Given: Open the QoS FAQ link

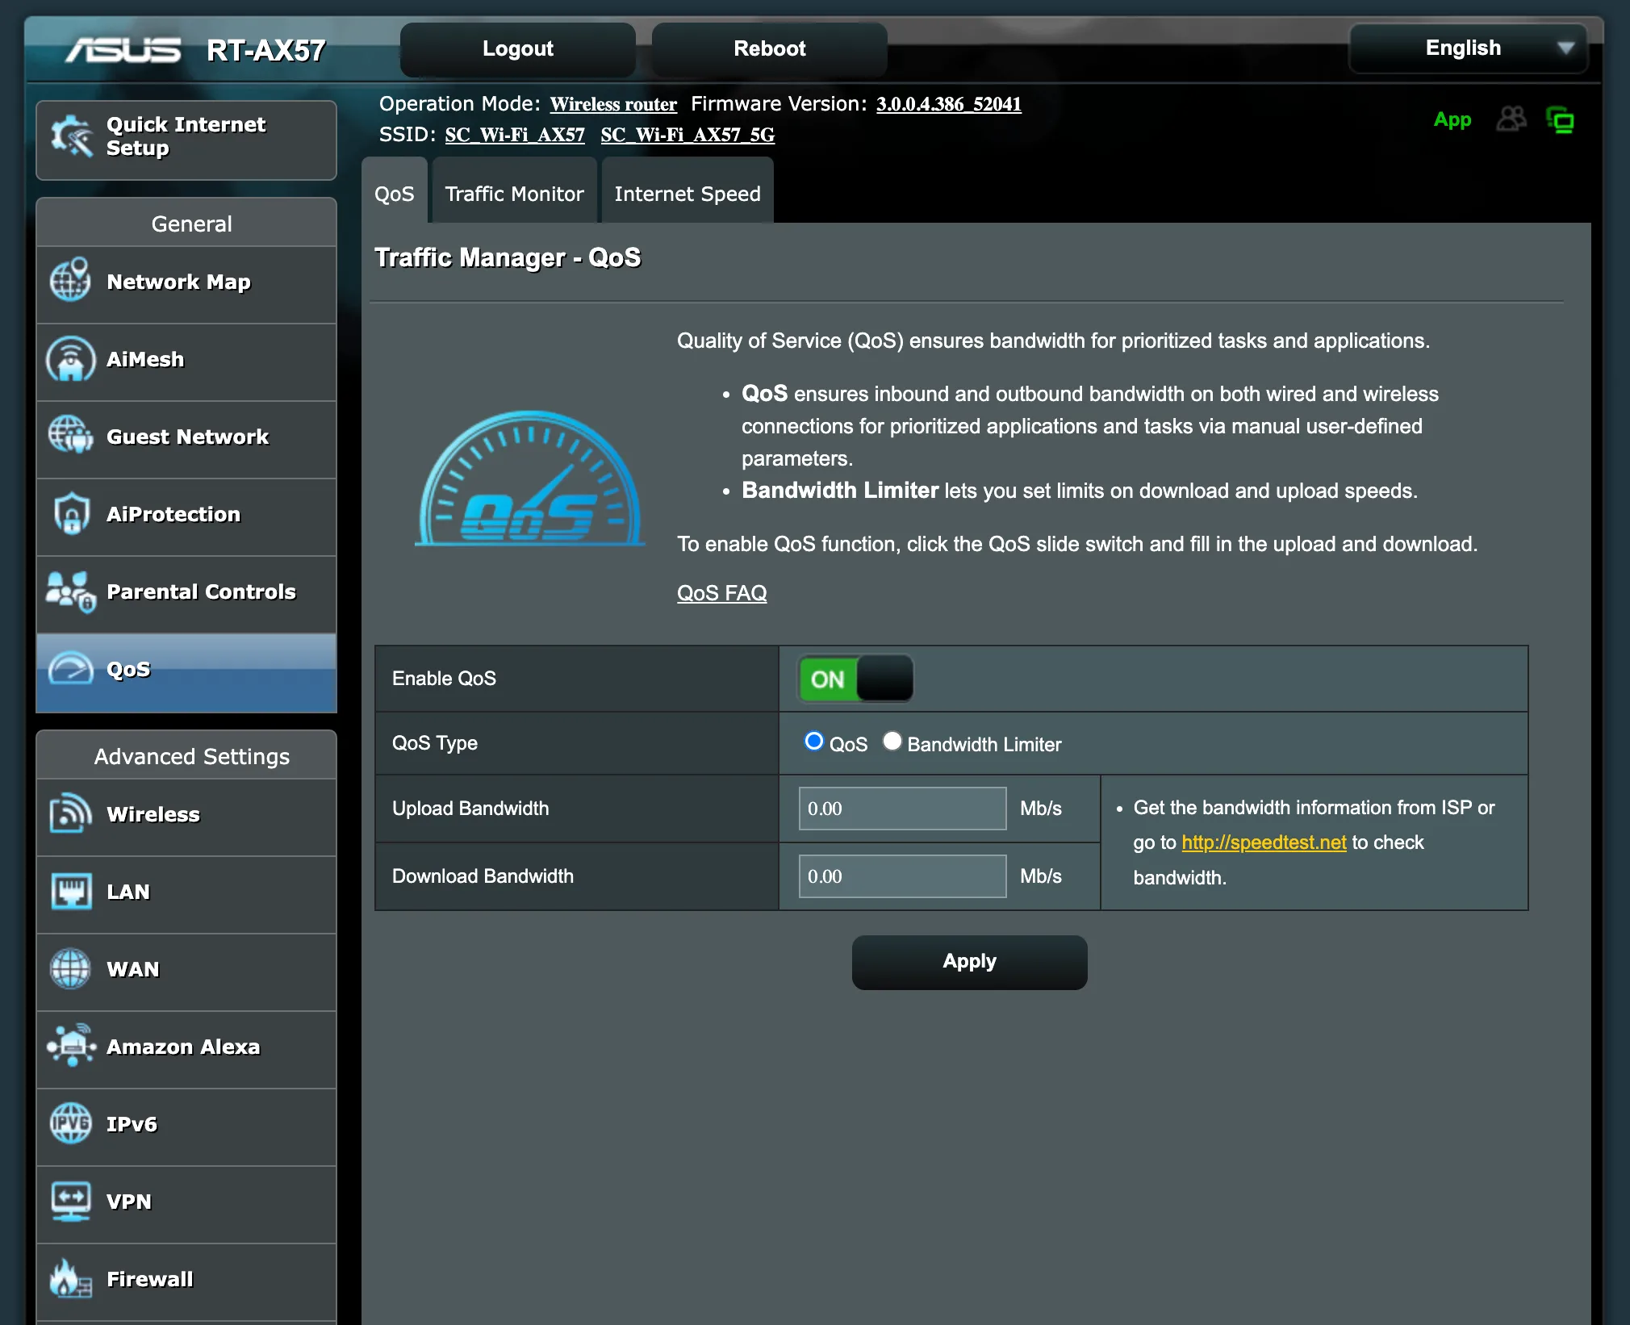Looking at the screenshot, I should click(x=721, y=592).
